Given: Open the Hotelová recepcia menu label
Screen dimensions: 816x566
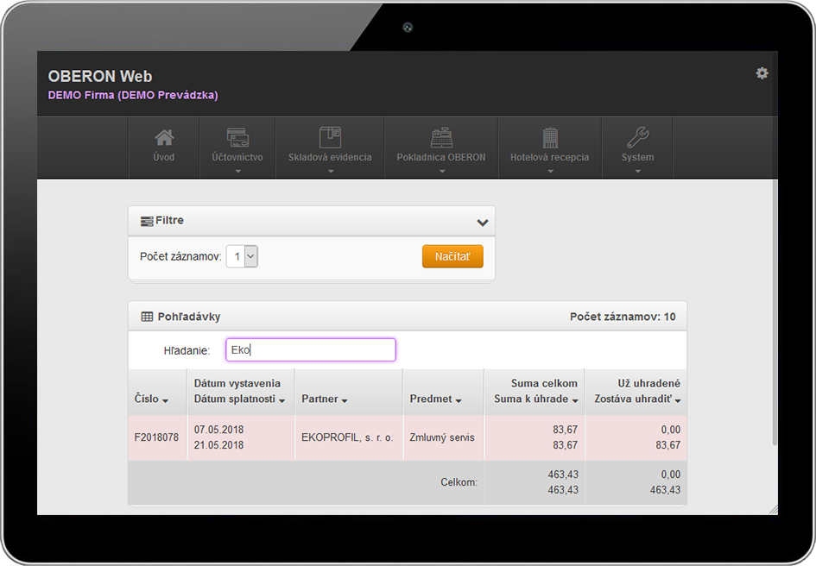Looking at the screenshot, I should point(549,157).
